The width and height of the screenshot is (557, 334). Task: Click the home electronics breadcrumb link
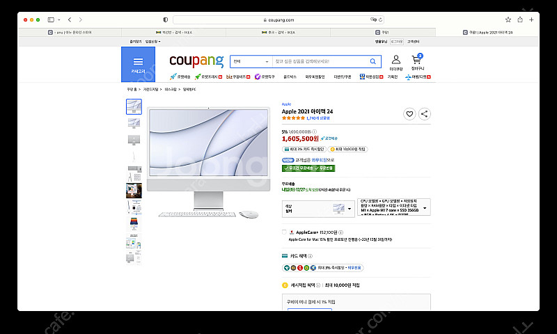pos(150,90)
